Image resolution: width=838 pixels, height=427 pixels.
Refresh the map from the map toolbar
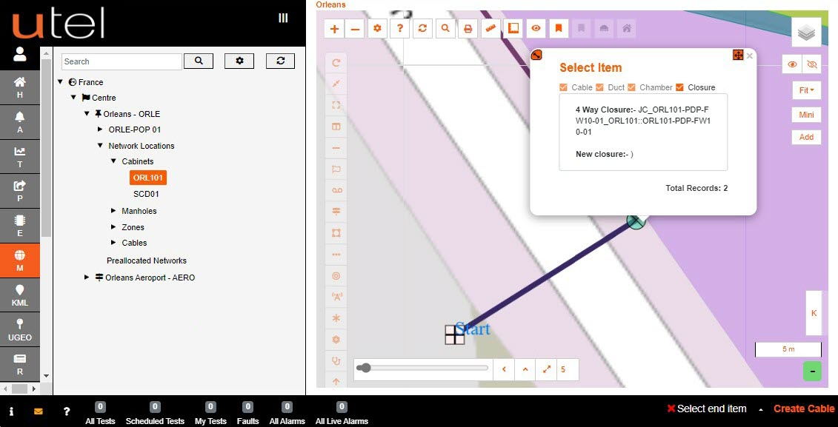(423, 28)
